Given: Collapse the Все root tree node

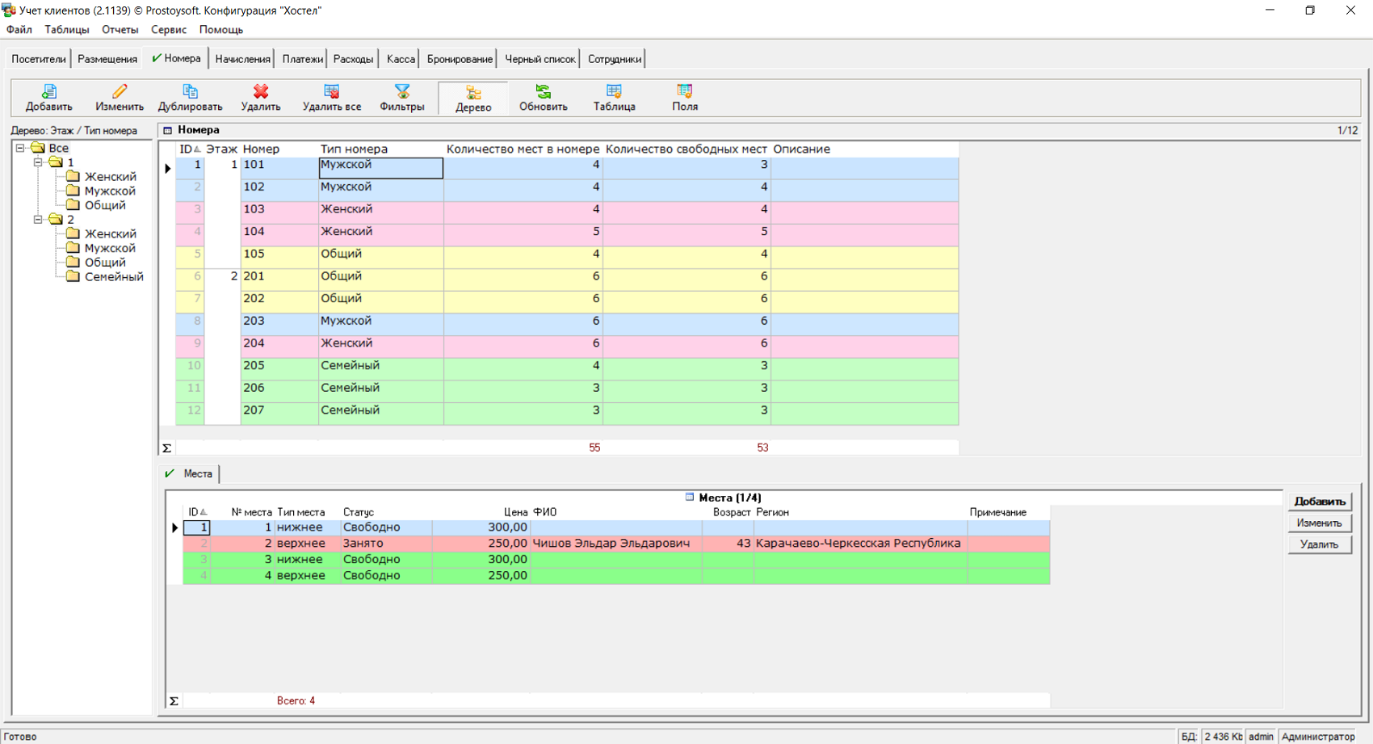Looking at the screenshot, I should [x=20, y=148].
